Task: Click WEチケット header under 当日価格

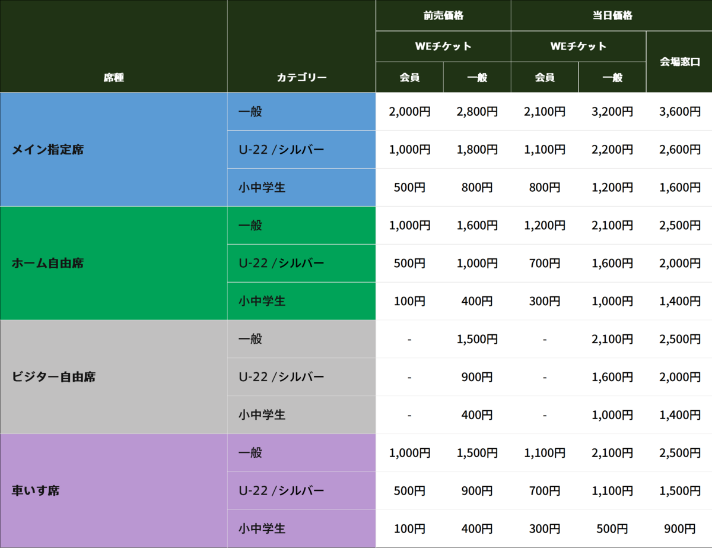Action: [x=578, y=46]
